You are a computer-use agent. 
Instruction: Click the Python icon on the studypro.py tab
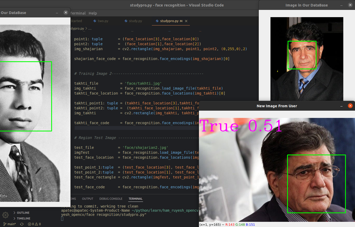157,21
